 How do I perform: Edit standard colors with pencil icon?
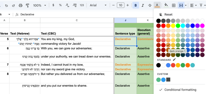click(174, 60)
